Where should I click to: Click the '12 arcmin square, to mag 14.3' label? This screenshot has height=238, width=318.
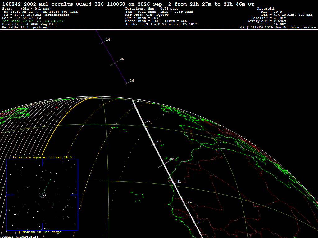pyautogui.click(x=42, y=157)
